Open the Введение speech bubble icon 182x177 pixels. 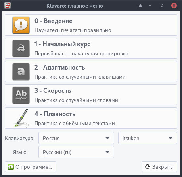(21, 25)
